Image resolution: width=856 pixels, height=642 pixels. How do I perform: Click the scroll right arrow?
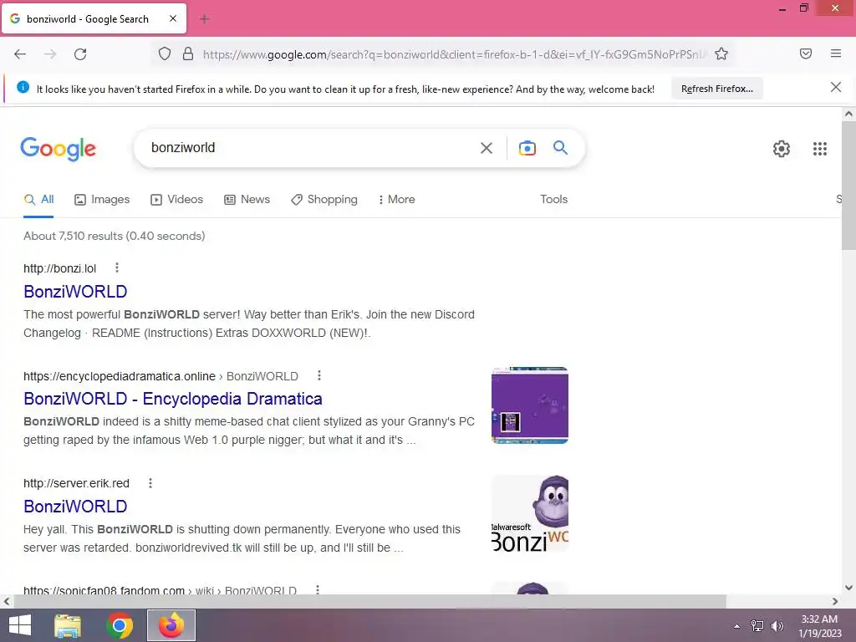pos(835,602)
